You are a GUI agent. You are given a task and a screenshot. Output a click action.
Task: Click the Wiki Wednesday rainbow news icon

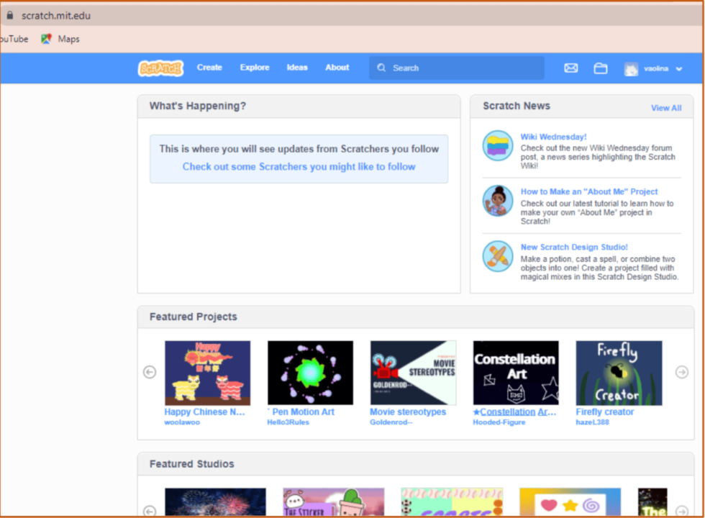[x=499, y=145]
